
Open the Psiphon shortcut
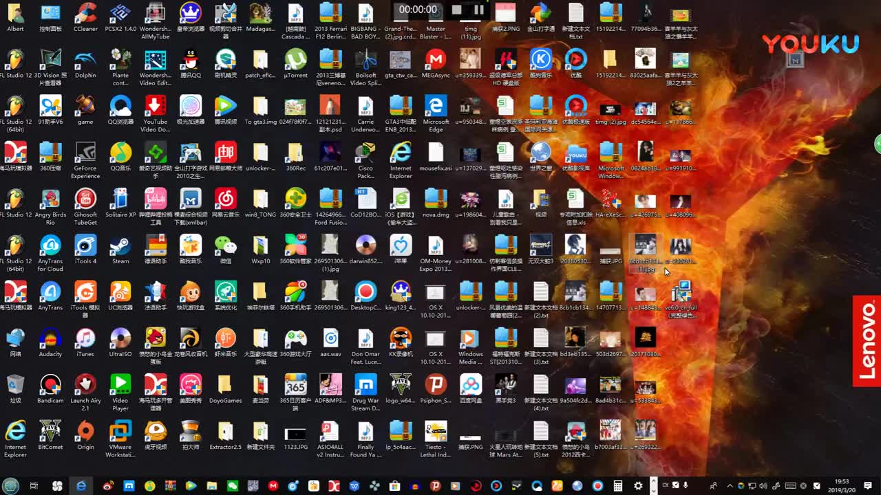[436, 389]
